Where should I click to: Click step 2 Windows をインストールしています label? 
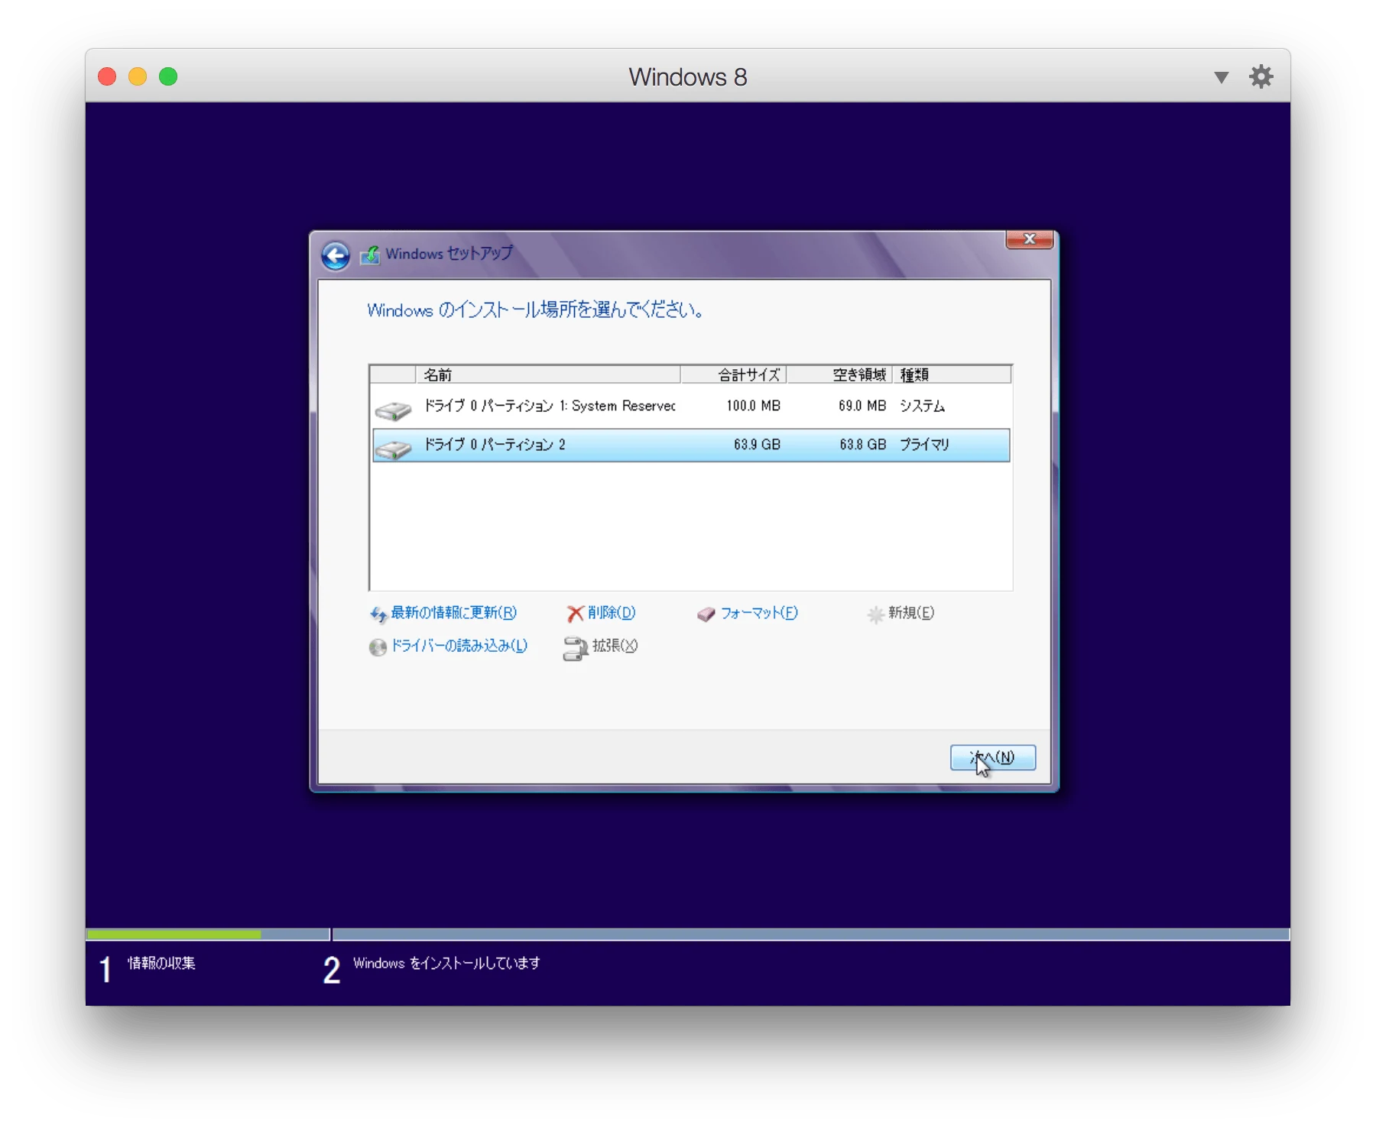coord(446,963)
